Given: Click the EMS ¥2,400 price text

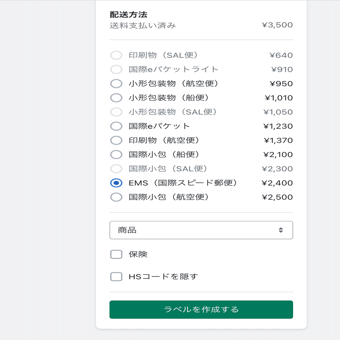Looking at the screenshot, I should coord(277,183).
